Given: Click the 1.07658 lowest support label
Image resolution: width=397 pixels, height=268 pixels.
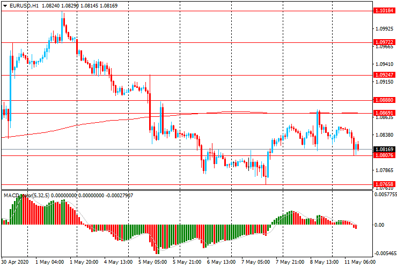Looking at the screenshot, I should tap(385, 184).
